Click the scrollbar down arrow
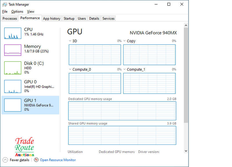This screenshot has height=167, width=232. coord(186,151)
